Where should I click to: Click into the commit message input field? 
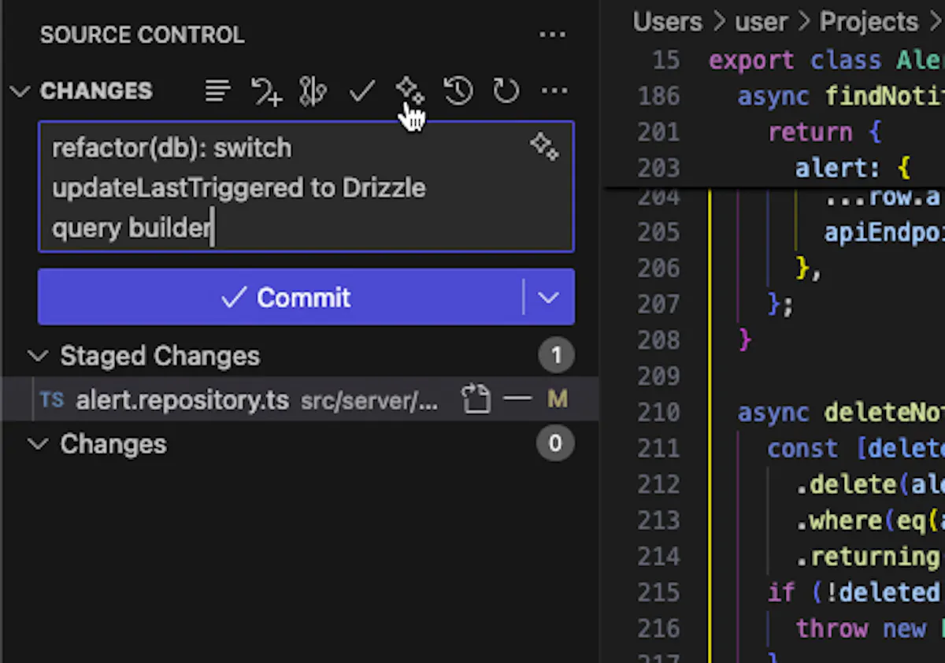click(306, 187)
